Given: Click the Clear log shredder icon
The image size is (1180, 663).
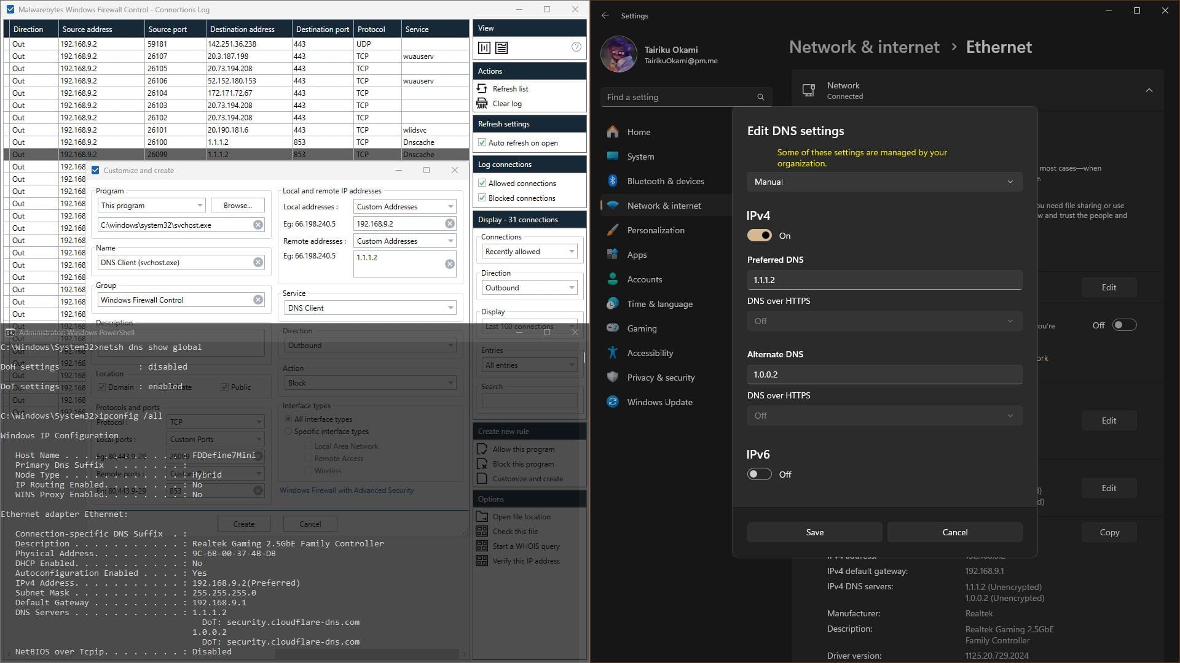Looking at the screenshot, I should coord(482,103).
